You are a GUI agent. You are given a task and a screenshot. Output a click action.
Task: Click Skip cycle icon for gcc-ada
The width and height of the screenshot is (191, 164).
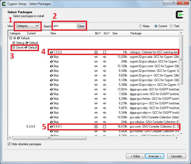[51, 117]
